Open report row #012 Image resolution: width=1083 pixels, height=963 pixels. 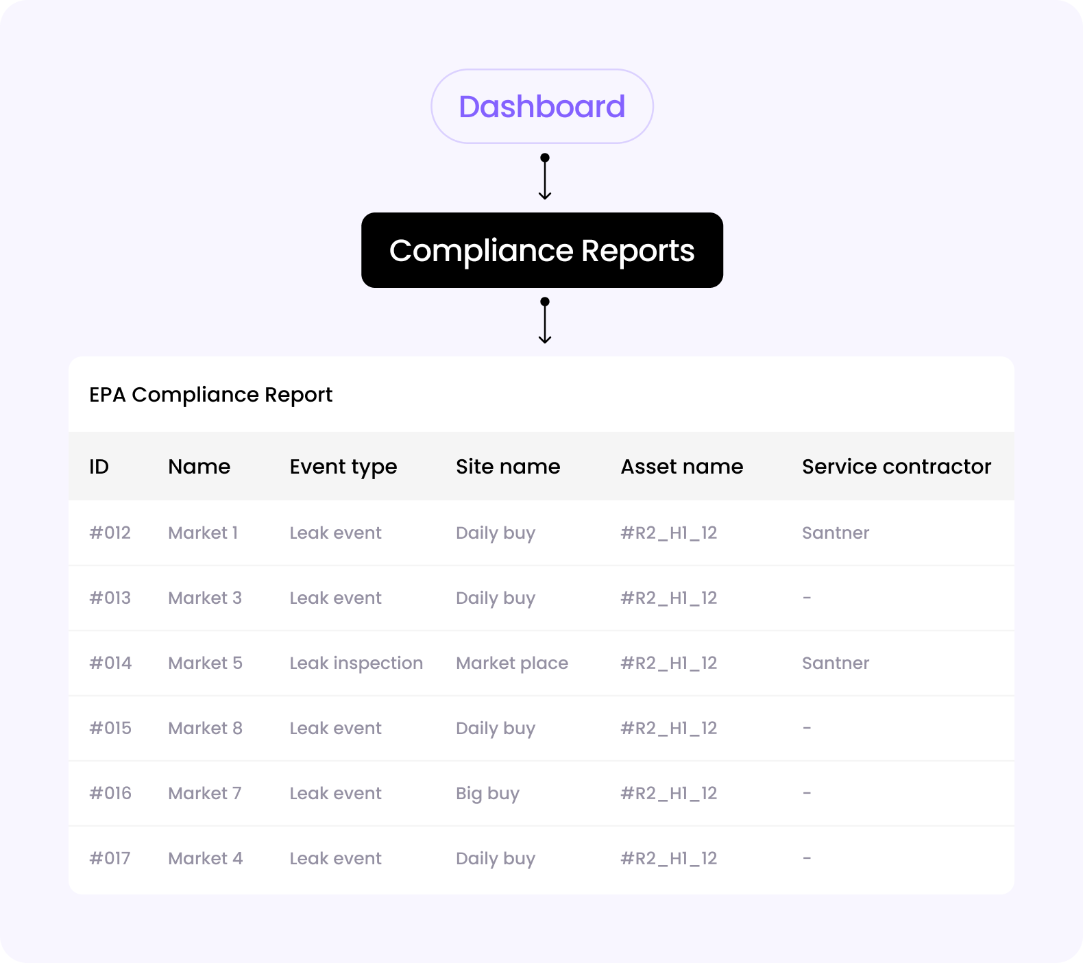coord(110,533)
